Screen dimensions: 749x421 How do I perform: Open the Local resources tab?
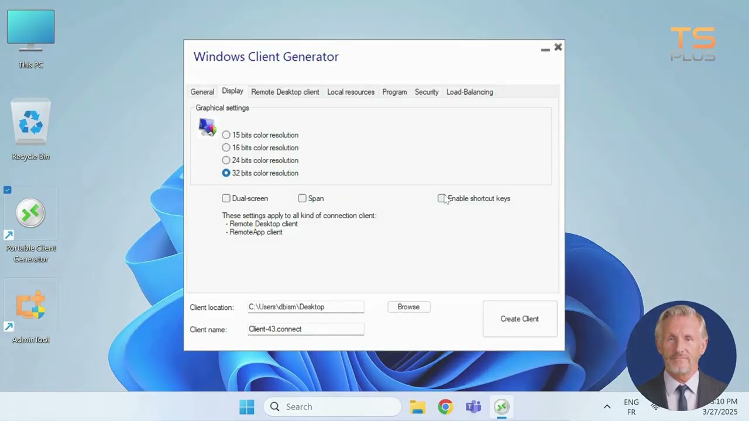pyautogui.click(x=351, y=92)
